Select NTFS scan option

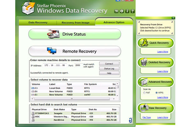(x=157, y=93)
